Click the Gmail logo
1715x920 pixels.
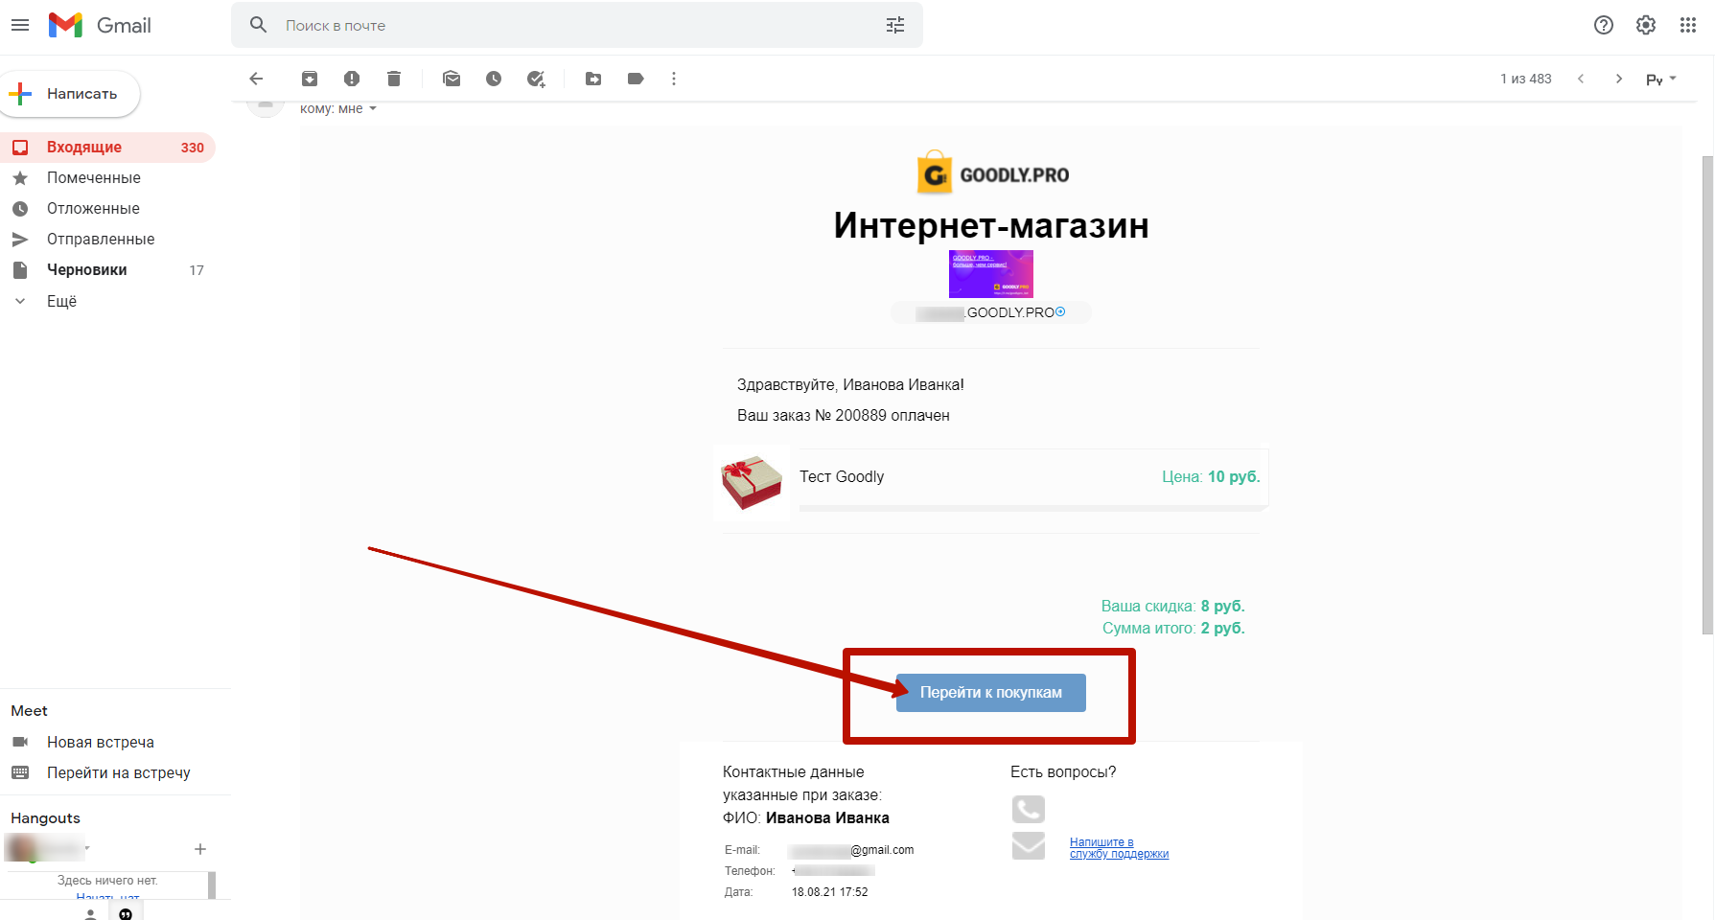100,25
